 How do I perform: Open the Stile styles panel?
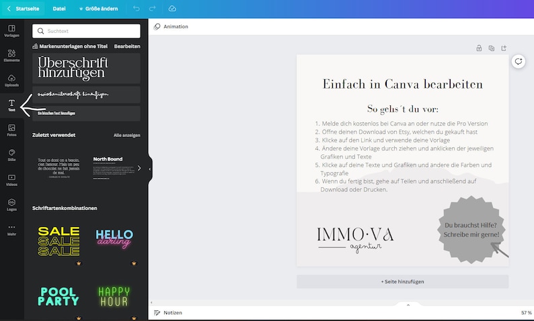point(11,155)
